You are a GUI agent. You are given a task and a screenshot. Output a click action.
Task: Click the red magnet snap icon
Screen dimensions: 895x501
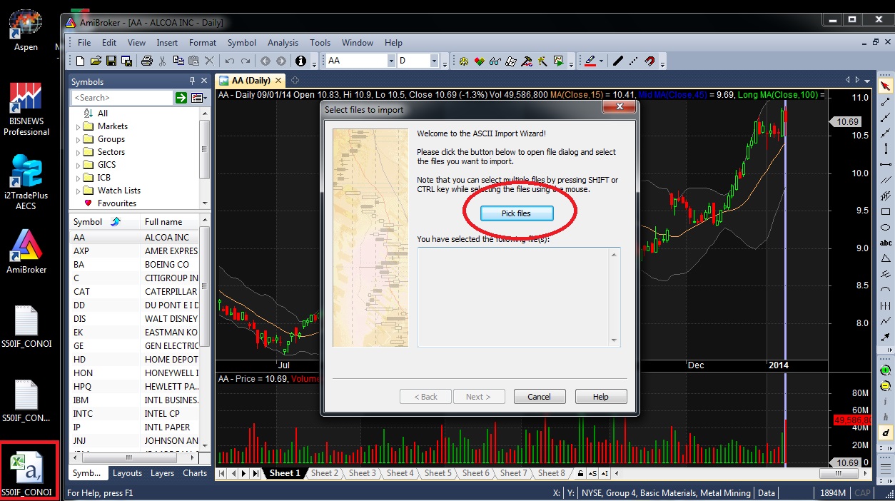(x=649, y=61)
